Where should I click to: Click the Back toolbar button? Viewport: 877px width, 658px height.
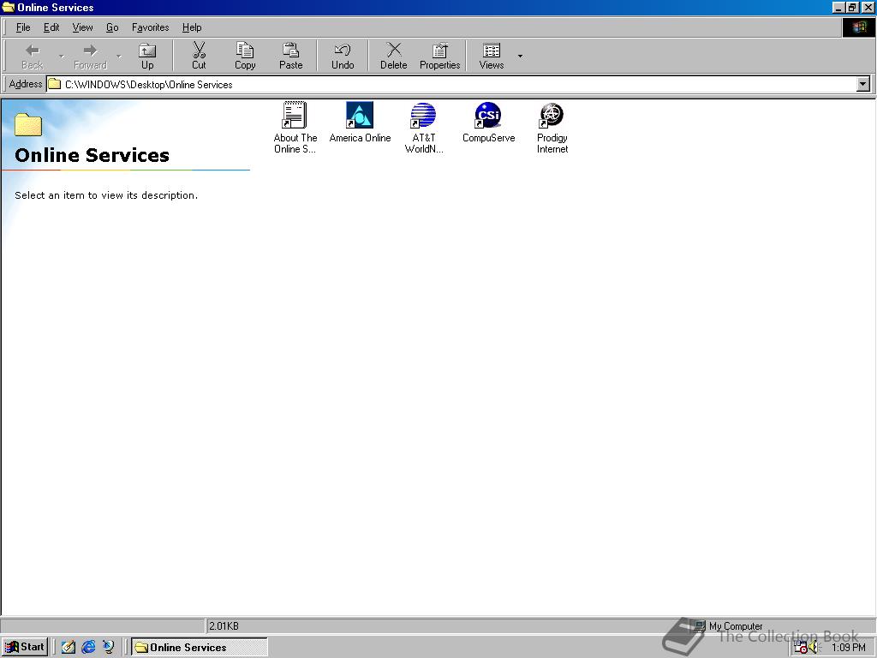33,56
